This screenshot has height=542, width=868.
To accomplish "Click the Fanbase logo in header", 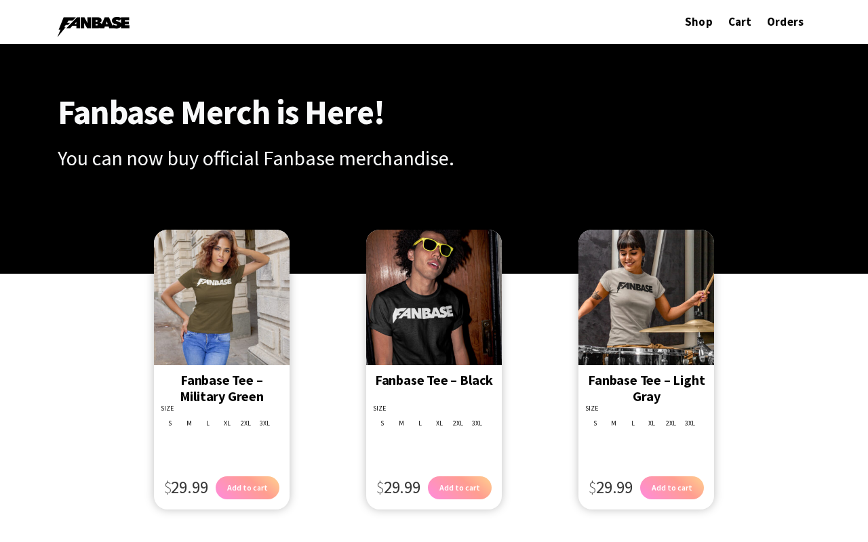I will point(94,25).
